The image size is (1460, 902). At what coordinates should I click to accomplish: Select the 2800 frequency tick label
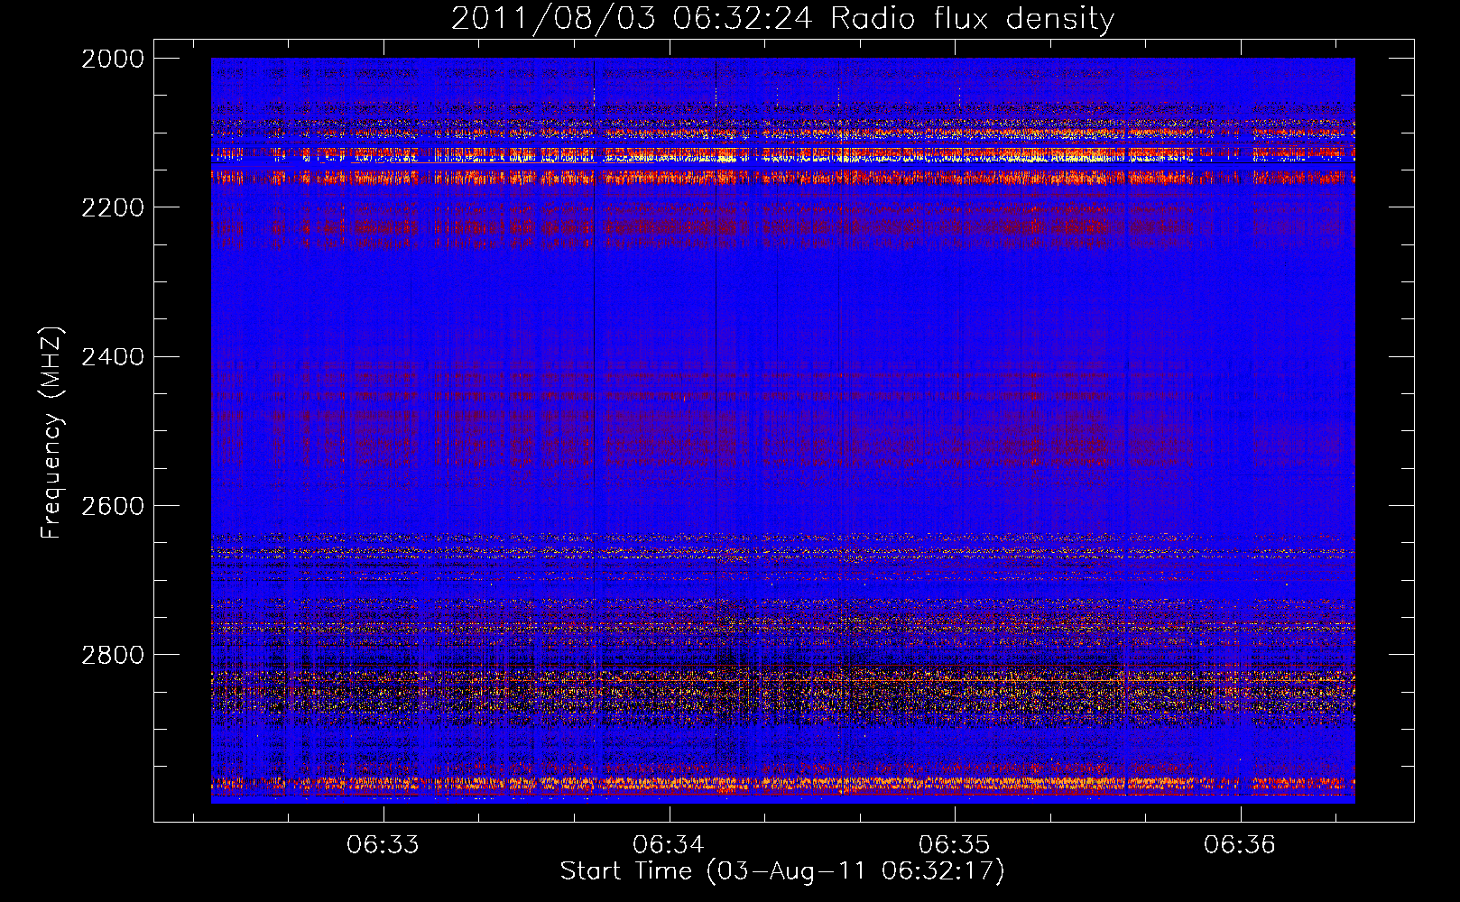113,655
